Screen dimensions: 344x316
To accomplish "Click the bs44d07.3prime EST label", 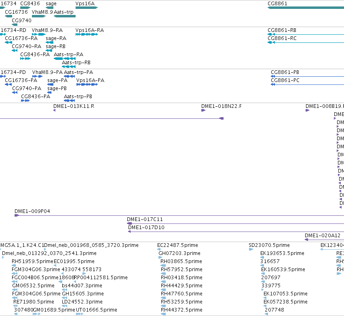I will [82, 286].
